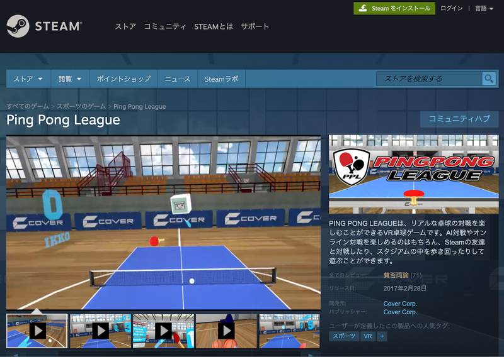Click the release date 2017年2月28日
This screenshot has width=504, height=357.
pos(404,288)
